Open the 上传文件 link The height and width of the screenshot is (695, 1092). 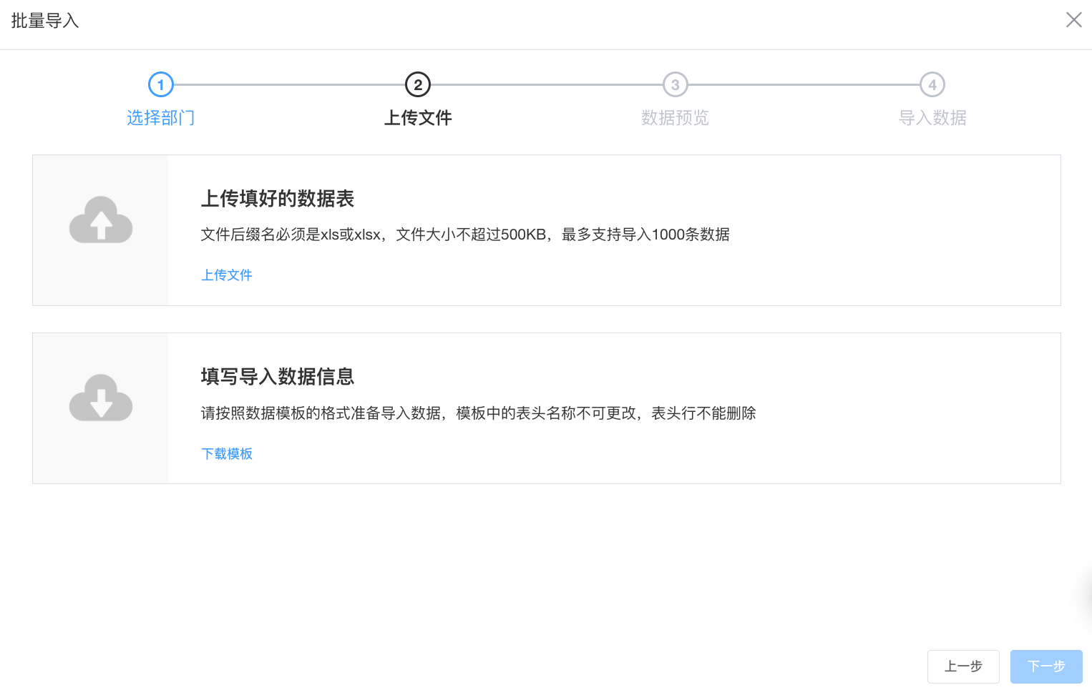[227, 275]
